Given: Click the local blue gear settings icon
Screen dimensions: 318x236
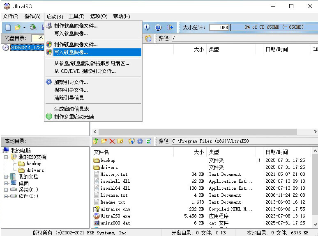Looking at the screenshot, I should [x=140, y=141].
